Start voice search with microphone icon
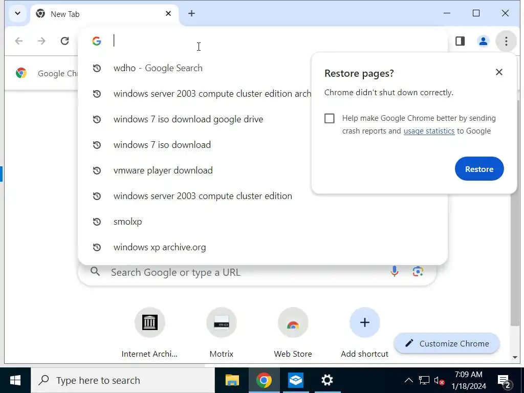This screenshot has width=524, height=393. pos(395,271)
